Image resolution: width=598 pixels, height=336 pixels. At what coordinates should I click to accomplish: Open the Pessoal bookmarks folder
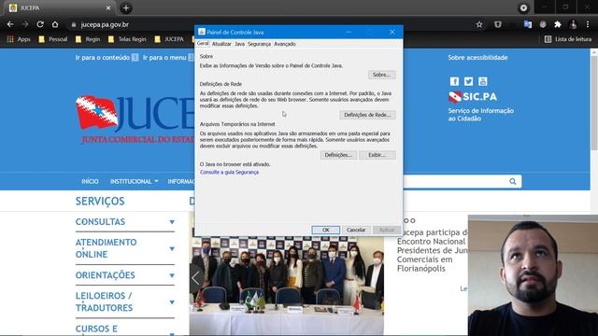click(x=53, y=39)
